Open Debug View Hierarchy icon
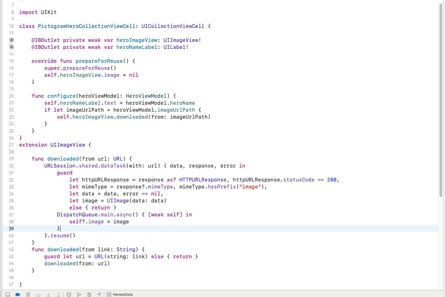445x297 pixels. point(69,295)
